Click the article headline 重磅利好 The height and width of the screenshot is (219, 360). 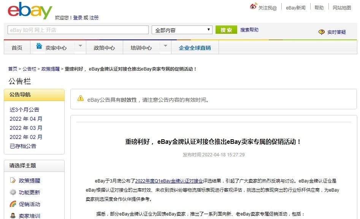pos(214,142)
